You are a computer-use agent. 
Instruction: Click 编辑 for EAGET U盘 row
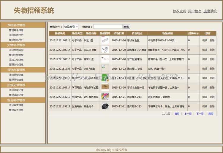pos(205,50)
